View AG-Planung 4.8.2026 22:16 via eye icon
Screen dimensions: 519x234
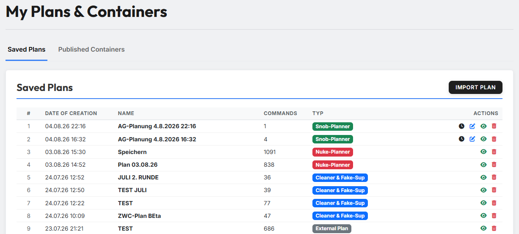pyautogui.click(x=483, y=126)
